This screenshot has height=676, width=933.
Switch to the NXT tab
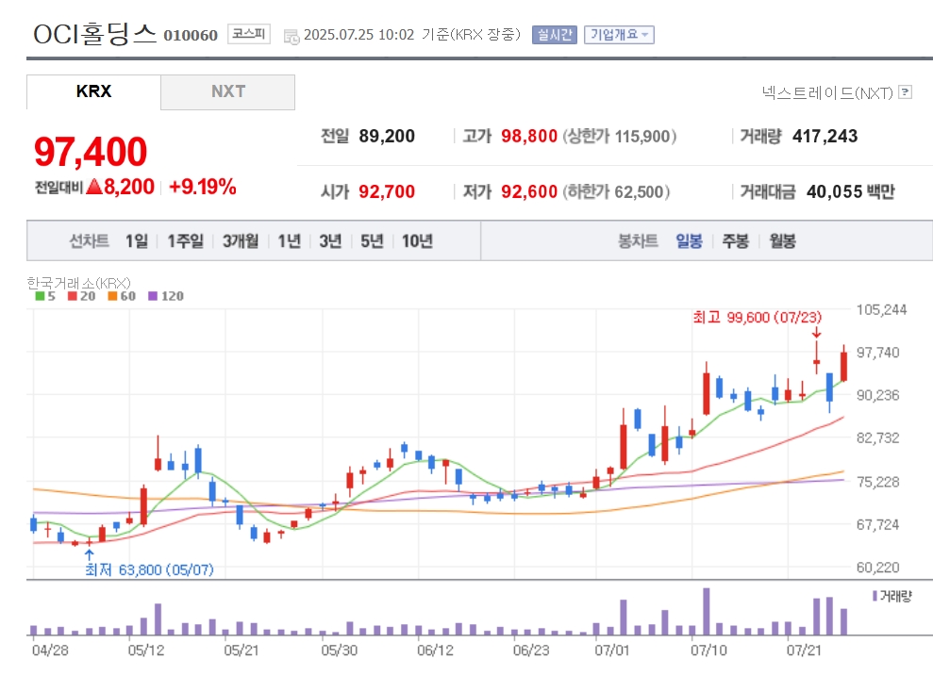point(228,91)
